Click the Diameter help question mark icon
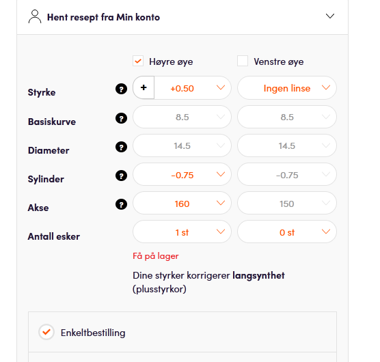Viewport: 380px width, 362px height. [x=121, y=147]
